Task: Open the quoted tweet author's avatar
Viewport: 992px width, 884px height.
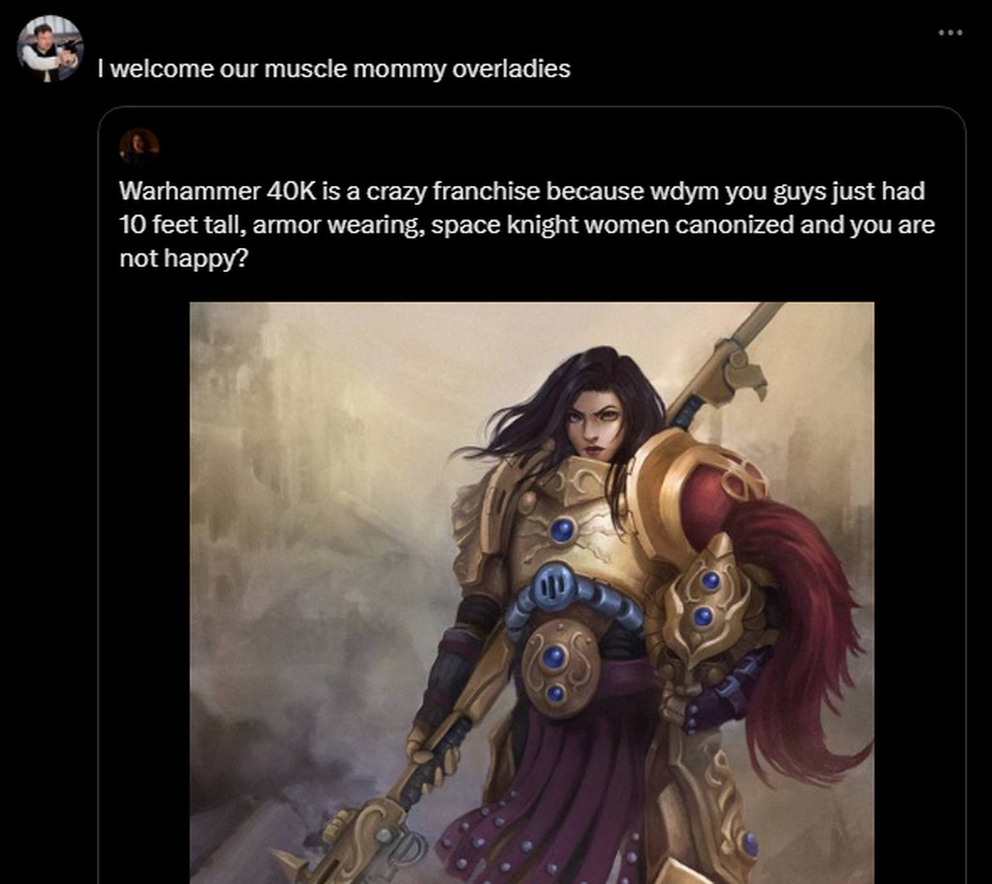Action: [139, 147]
